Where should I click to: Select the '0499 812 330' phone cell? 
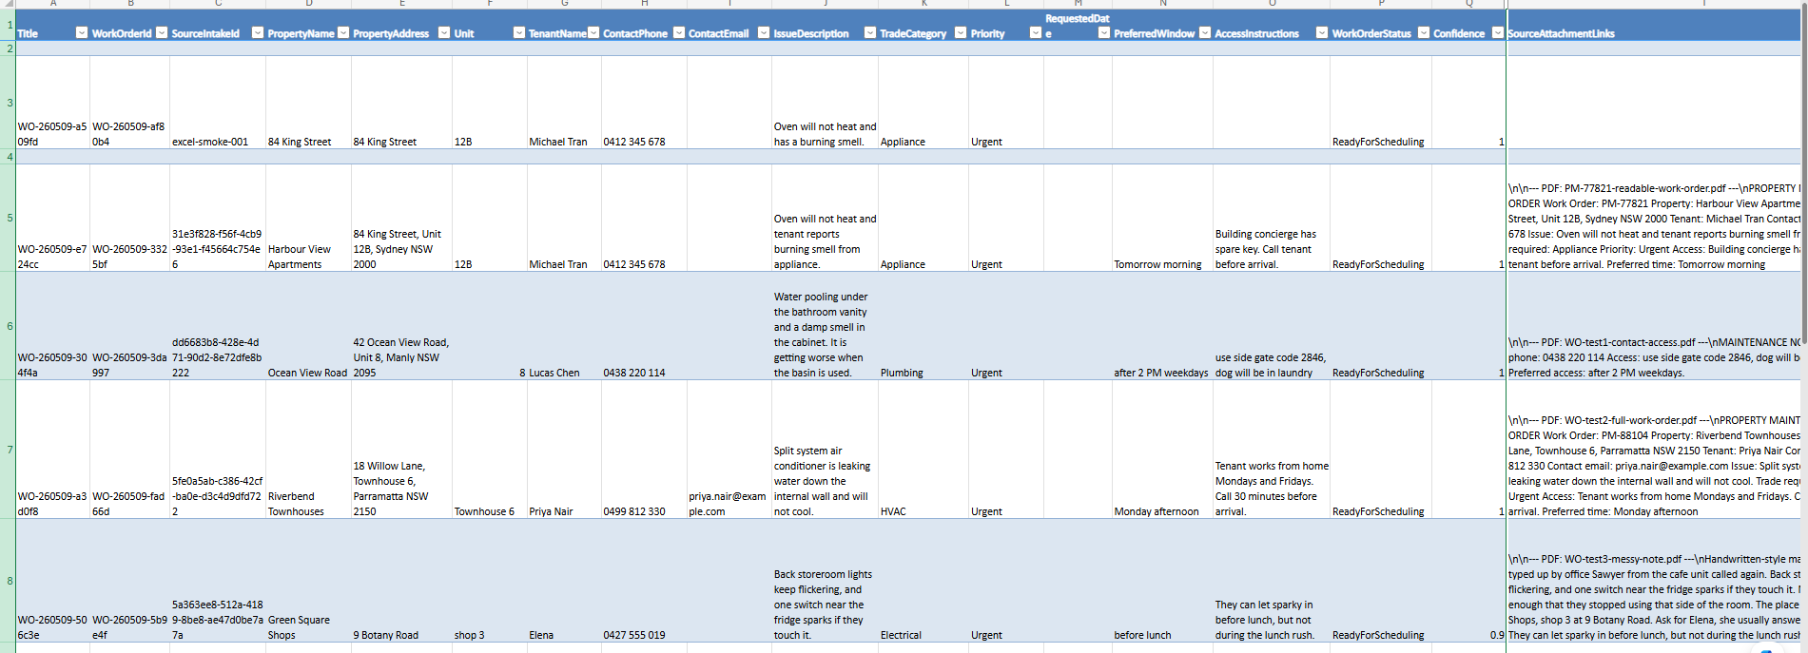click(644, 450)
